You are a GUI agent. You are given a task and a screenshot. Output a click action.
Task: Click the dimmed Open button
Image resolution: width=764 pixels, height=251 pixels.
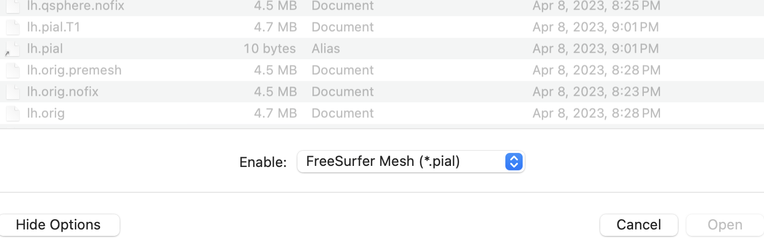(724, 225)
